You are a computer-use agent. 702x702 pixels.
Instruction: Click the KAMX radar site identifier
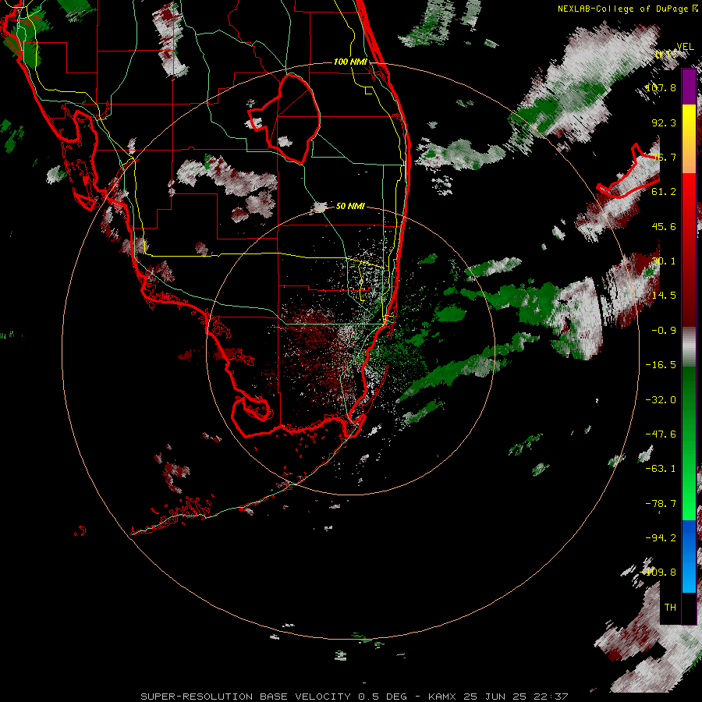443,697
